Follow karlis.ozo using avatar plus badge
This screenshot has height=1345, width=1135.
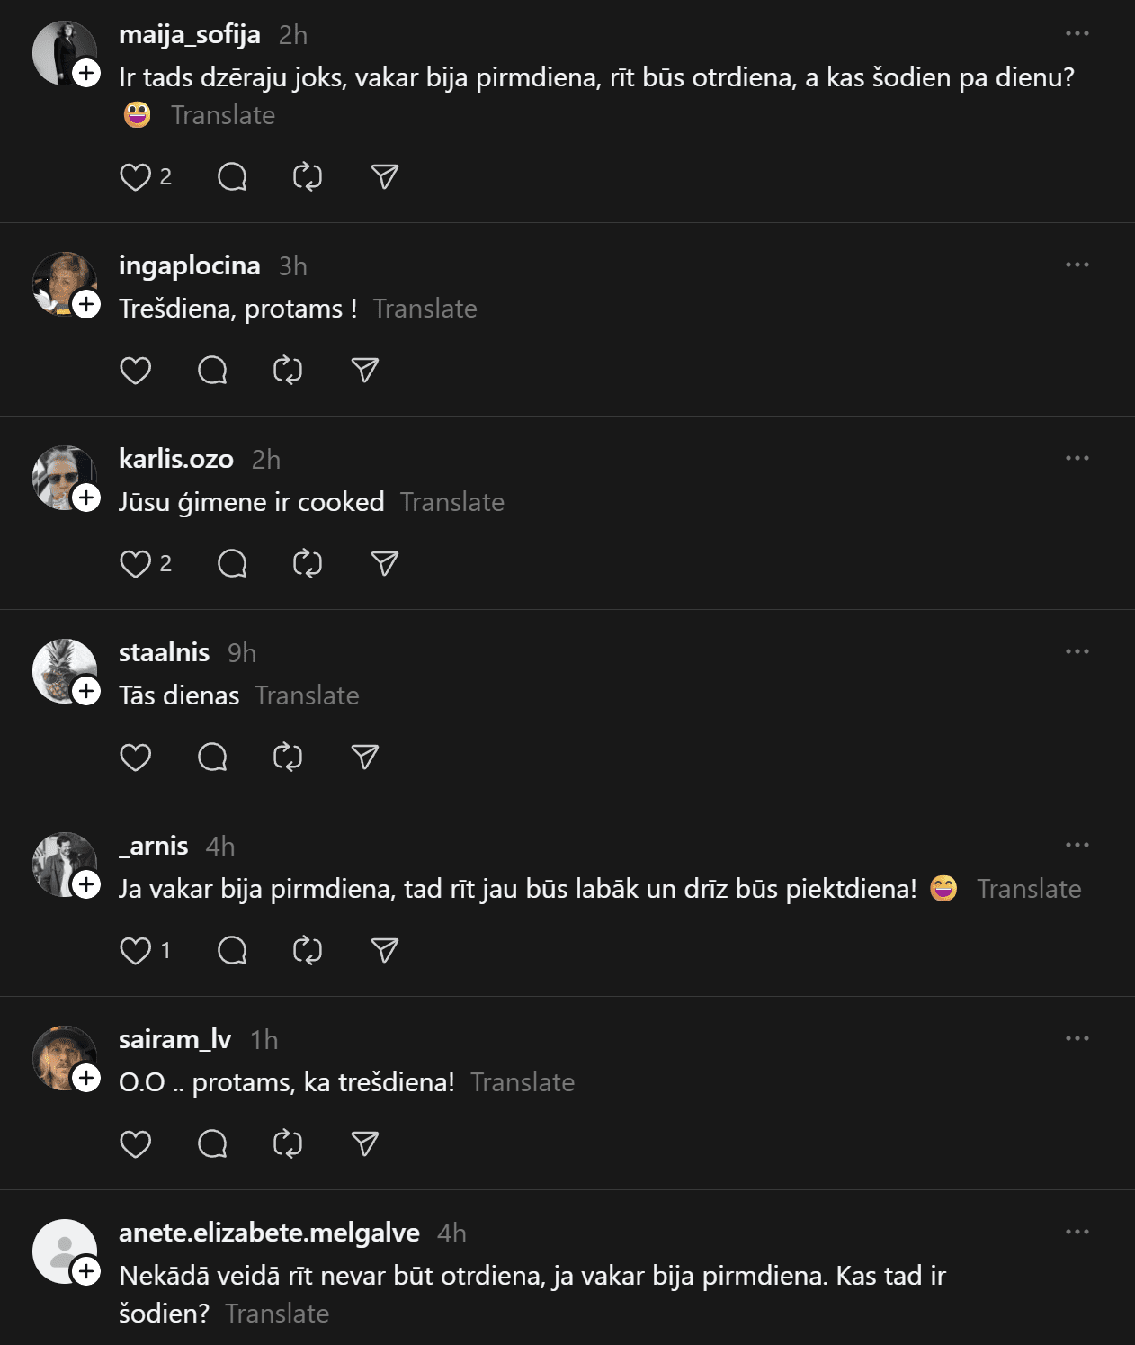86,498
